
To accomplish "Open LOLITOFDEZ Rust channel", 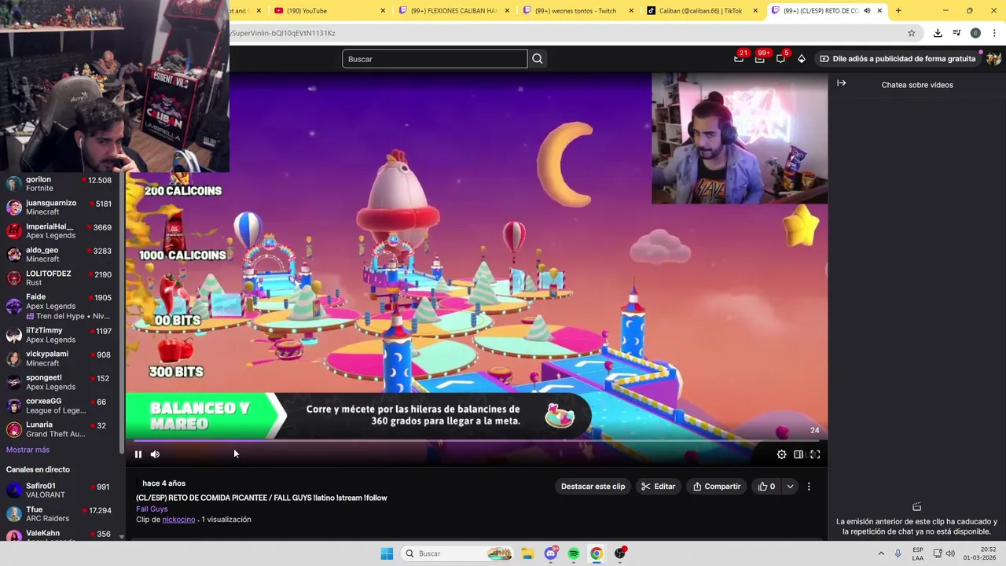I will point(59,278).
